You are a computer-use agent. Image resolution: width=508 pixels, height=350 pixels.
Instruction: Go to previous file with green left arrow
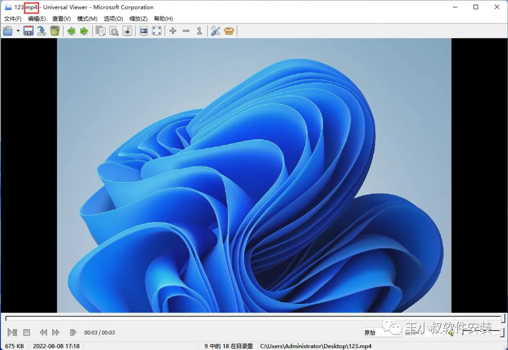click(x=71, y=31)
